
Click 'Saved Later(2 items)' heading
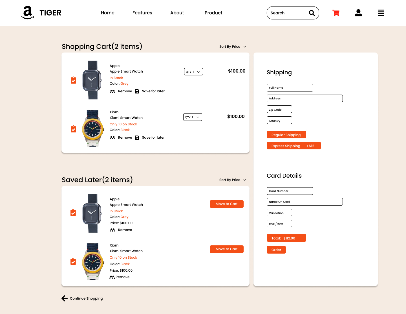(x=97, y=180)
